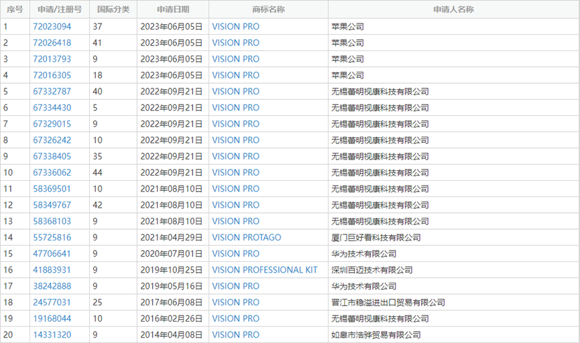Select date 2020年07月01日
Viewport: 580px width, 343px height.
tap(171, 254)
